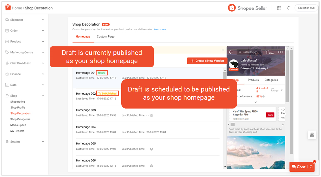Open the Chat button
Image resolution: width=321 pixels, height=177 pixels.
(299, 167)
